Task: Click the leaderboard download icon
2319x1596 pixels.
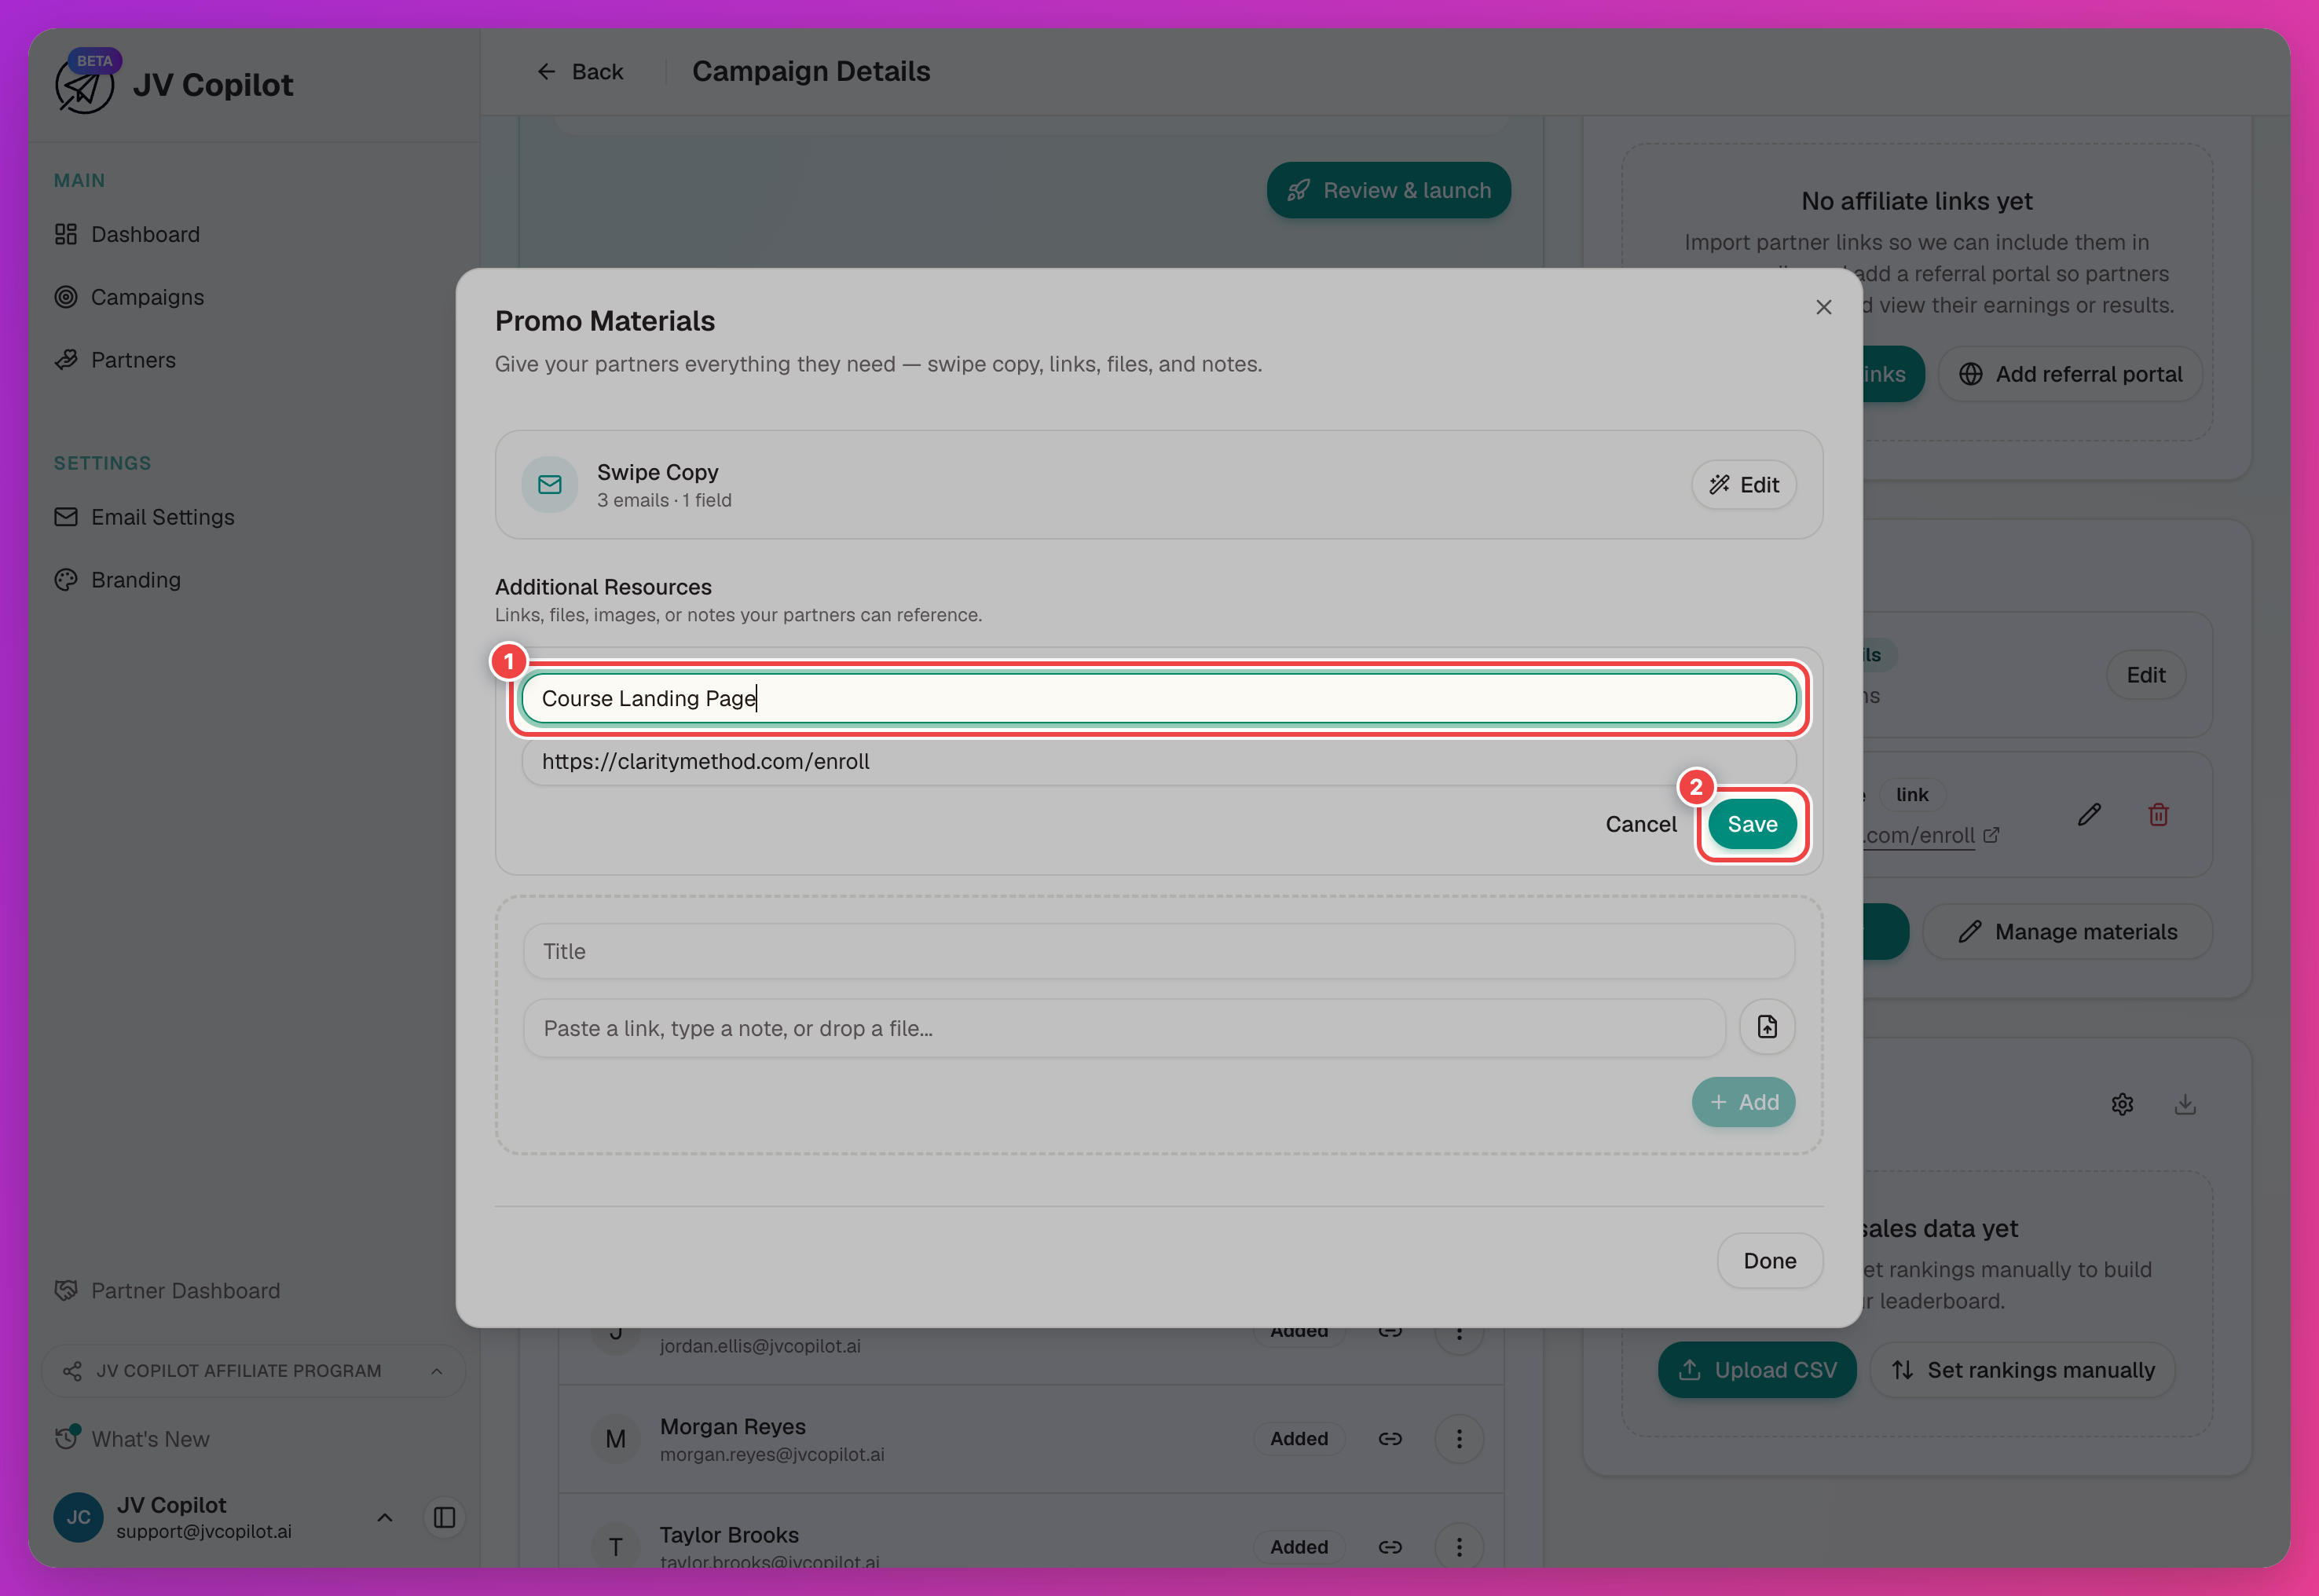Action: (x=2185, y=1104)
